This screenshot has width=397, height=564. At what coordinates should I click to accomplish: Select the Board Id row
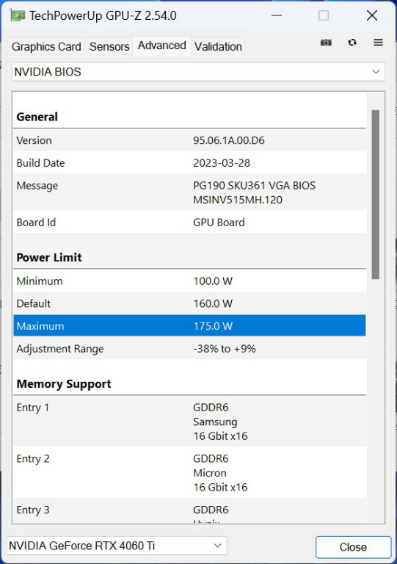click(x=189, y=222)
